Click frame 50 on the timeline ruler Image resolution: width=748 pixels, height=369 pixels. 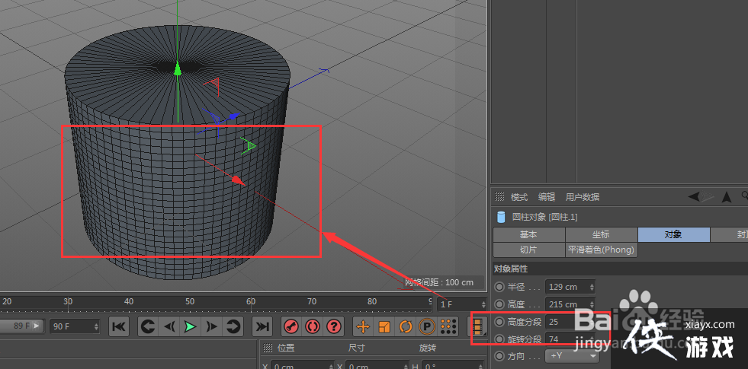190,301
